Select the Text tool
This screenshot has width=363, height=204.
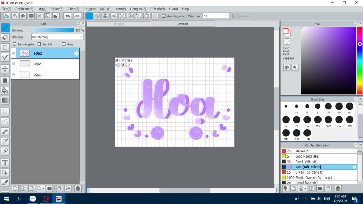[5, 163]
